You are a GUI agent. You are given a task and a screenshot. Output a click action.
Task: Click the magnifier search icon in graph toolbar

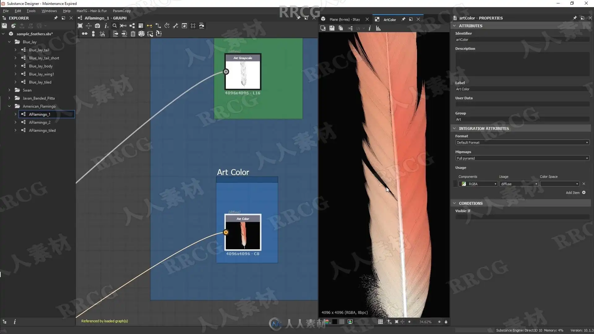pyautogui.click(x=114, y=26)
